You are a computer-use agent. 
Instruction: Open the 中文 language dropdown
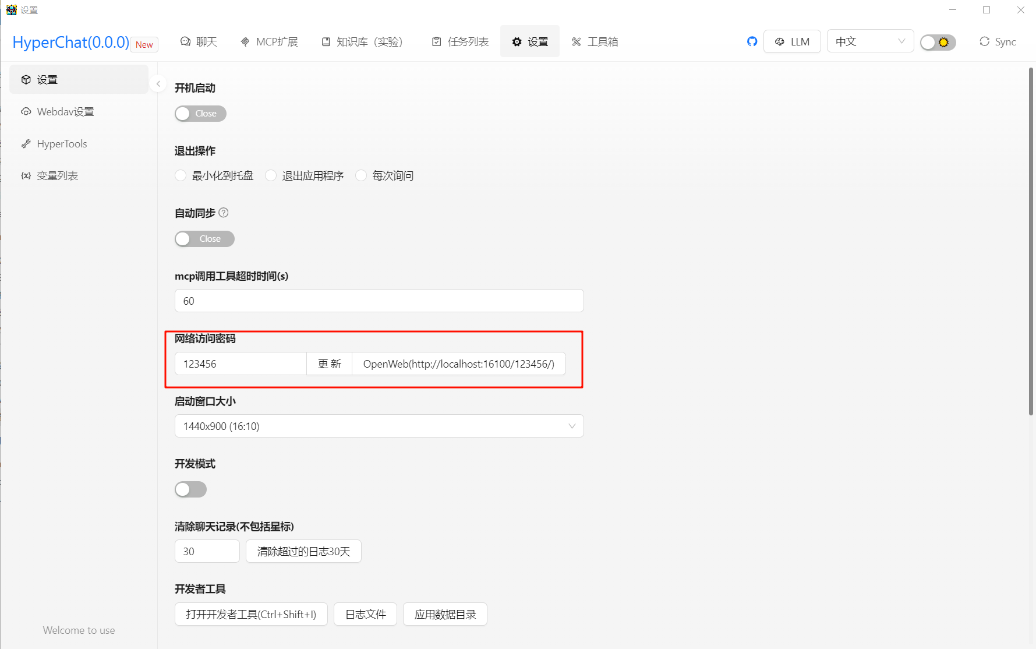pos(870,41)
